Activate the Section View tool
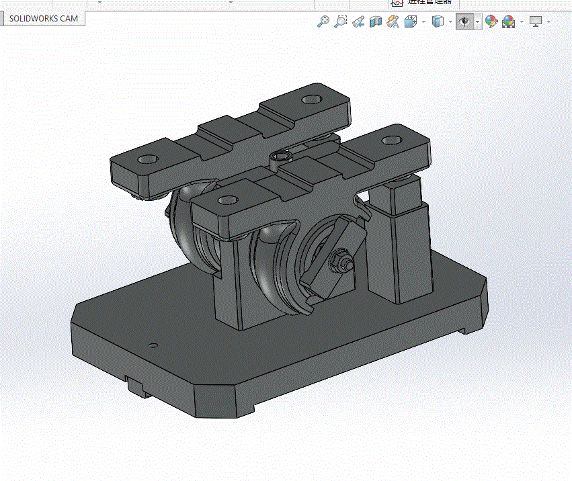 375,21
